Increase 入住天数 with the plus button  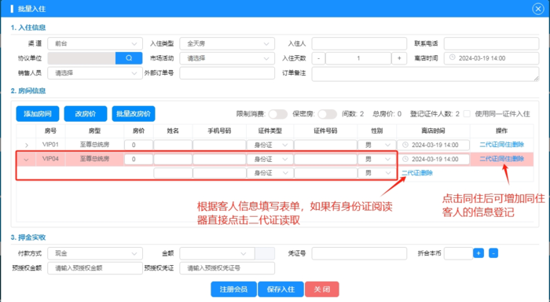coord(399,58)
